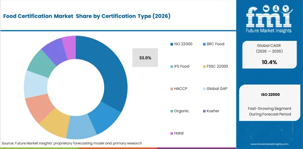Click the bold ISO 22000 card heading

[x=270, y=95]
